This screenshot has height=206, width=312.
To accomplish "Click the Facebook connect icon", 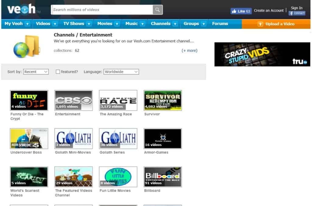I will click(297, 13).
